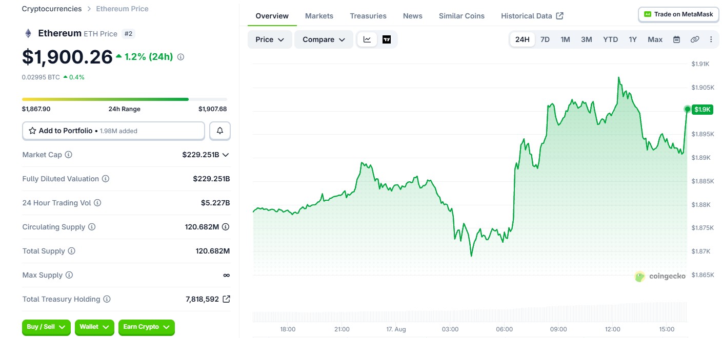Click Ethereum Price breadcrumb
The width and height of the screenshot is (722, 338).
122,9
